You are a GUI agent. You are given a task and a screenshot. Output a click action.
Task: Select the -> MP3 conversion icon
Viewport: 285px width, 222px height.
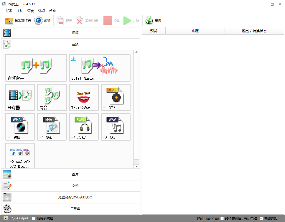[x=116, y=97]
